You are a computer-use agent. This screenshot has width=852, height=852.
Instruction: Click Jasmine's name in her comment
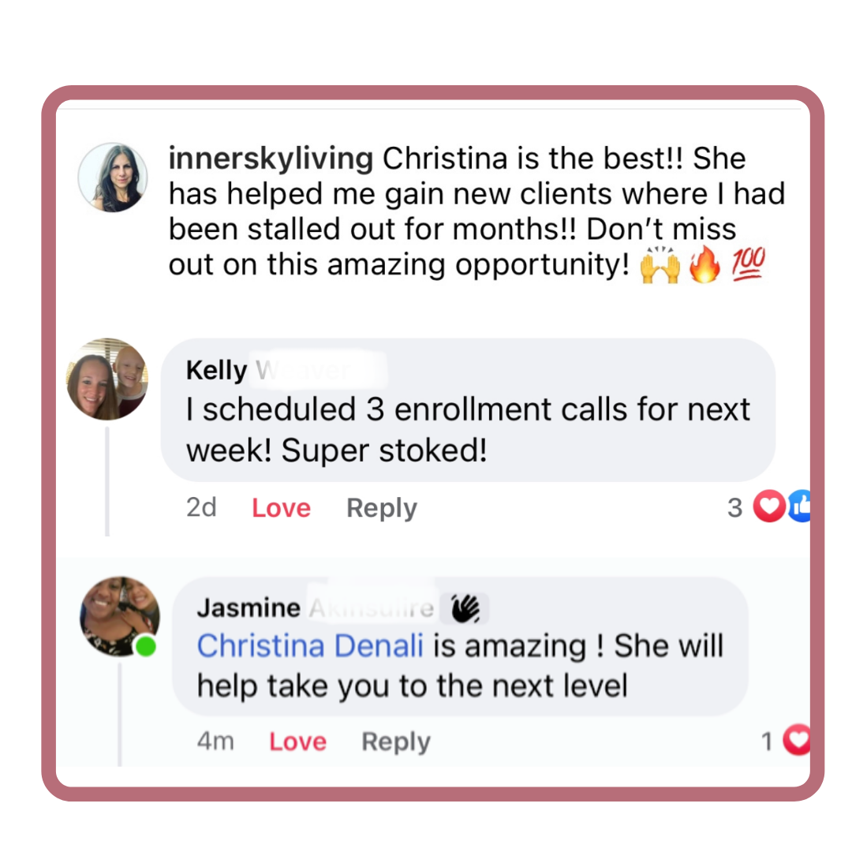[248, 607]
